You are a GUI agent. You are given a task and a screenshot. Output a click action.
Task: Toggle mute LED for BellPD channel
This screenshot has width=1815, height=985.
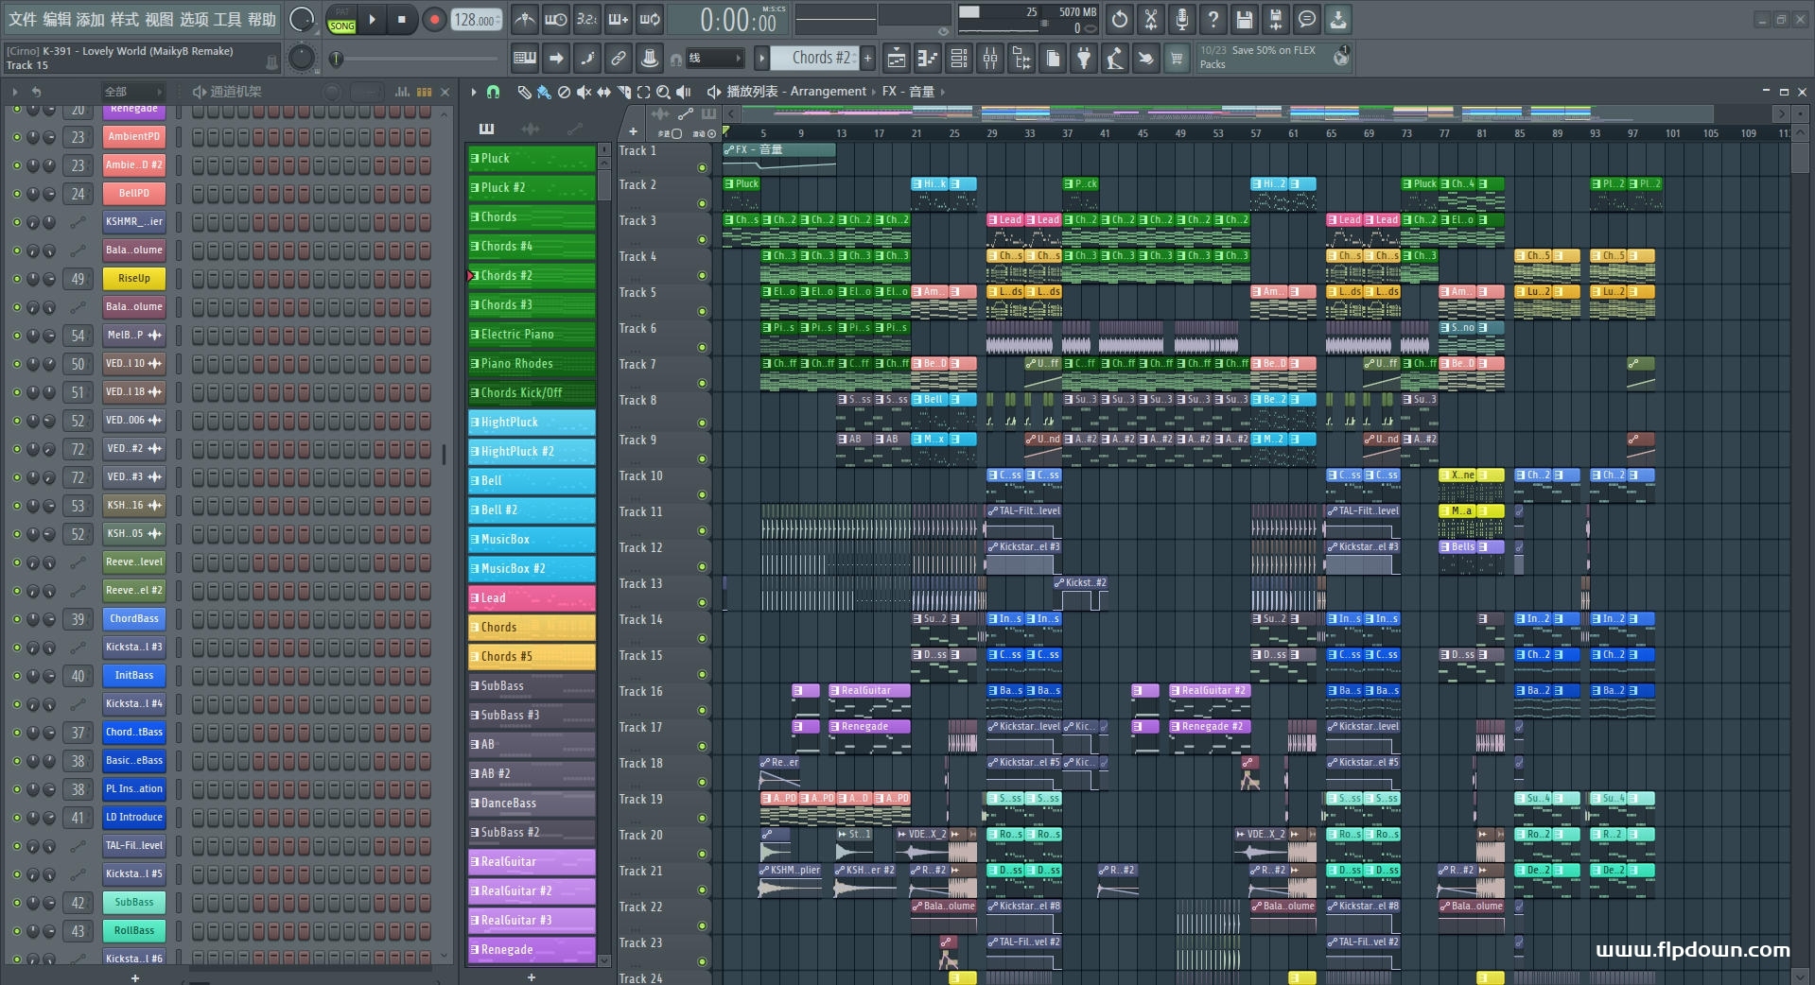pos(16,194)
